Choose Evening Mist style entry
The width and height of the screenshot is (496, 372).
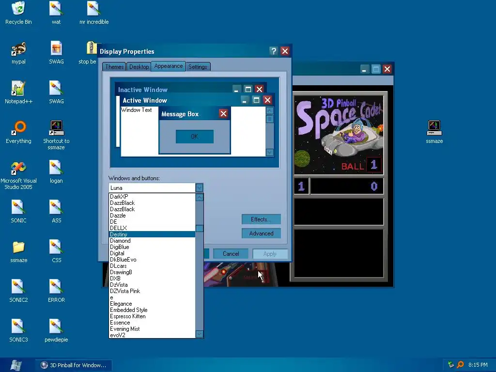point(152,329)
